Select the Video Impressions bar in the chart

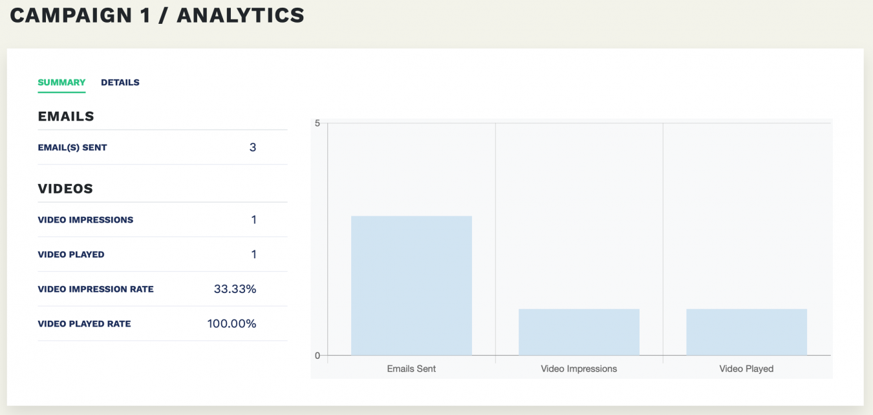click(x=578, y=330)
